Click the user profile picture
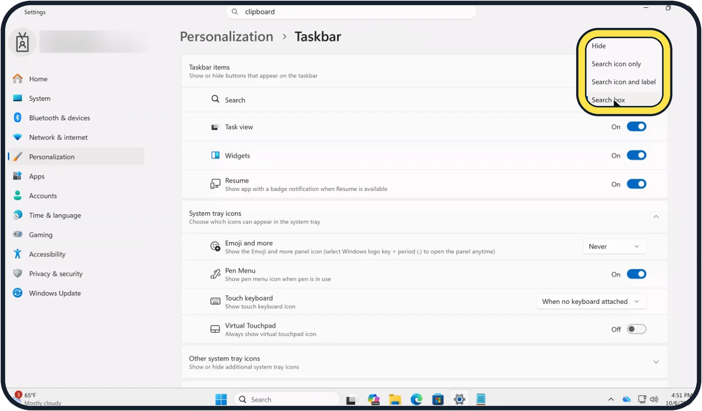702x411 pixels. point(22,43)
